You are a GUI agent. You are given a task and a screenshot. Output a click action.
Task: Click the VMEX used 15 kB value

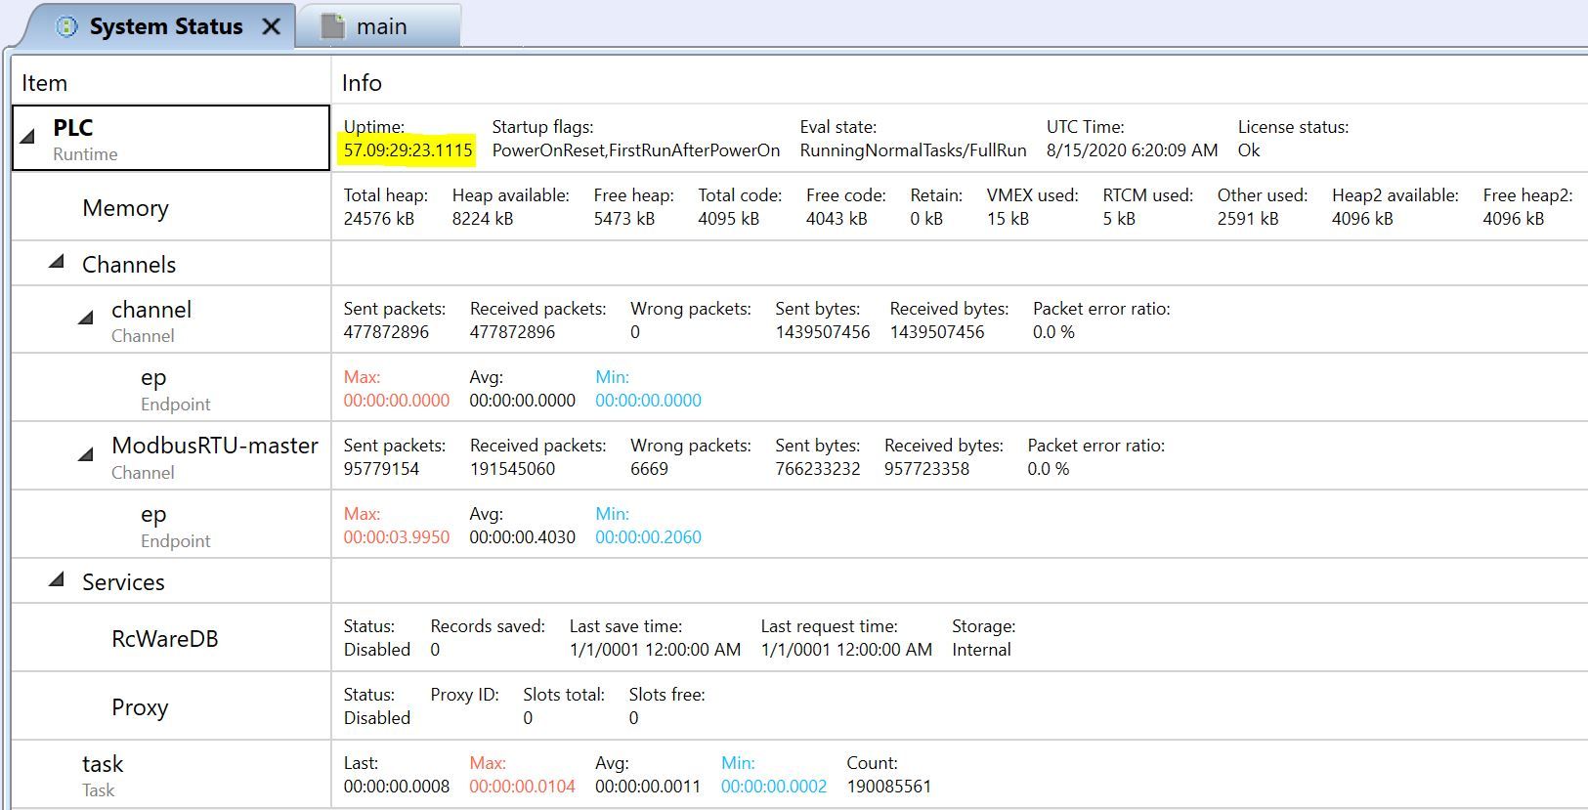click(x=1008, y=218)
